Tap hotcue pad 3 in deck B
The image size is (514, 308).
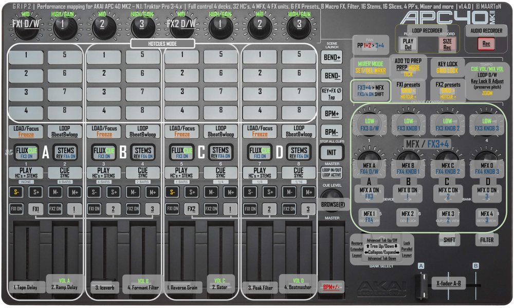point(104,94)
